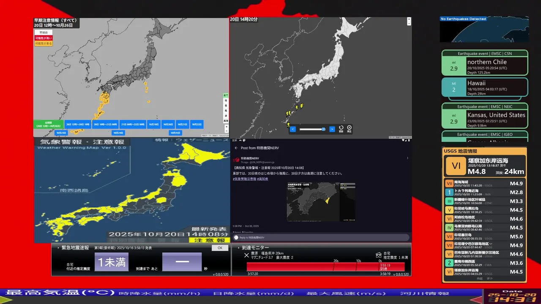Select the 巴布亚新几内亚新爱尔兰地区 M4.6 row
The image size is (541, 304).
point(485,254)
